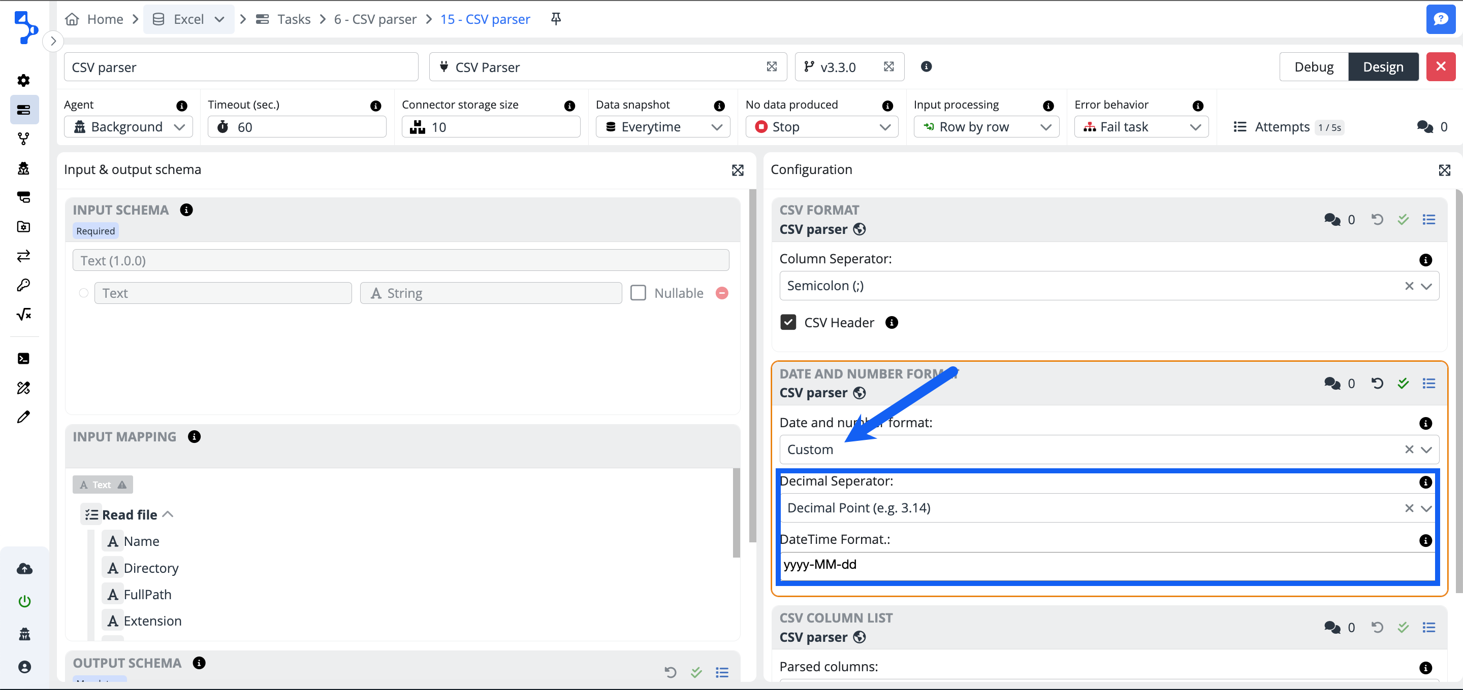Open the key credentials icon in sidebar
The width and height of the screenshot is (1463, 690).
pyautogui.click(x=23, y=285)
